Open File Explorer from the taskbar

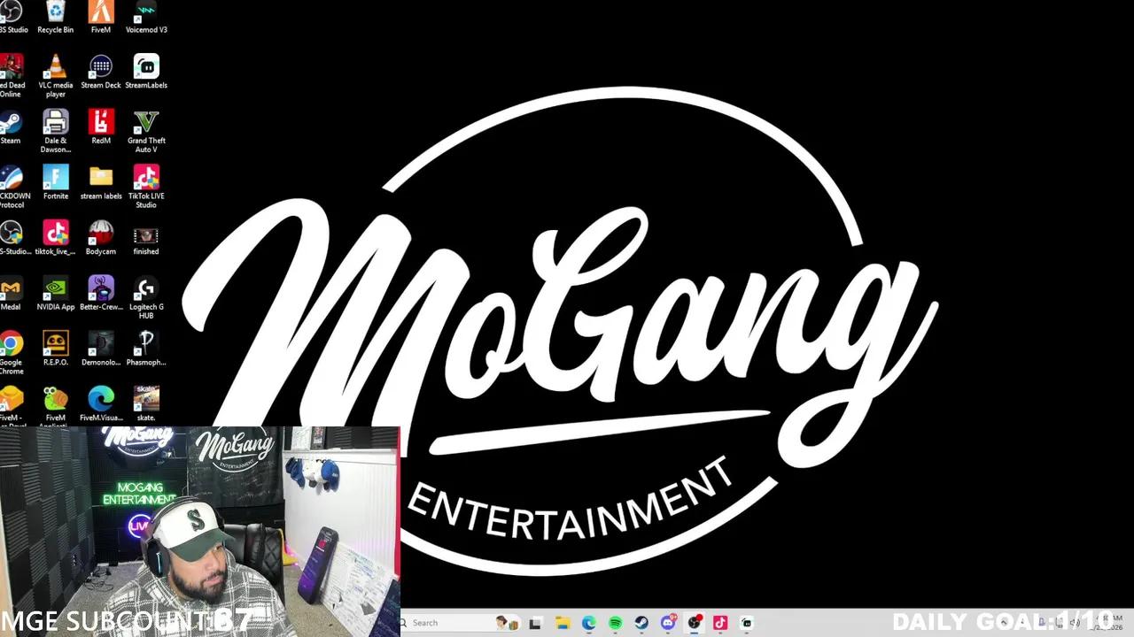click(x=562, y=622)
